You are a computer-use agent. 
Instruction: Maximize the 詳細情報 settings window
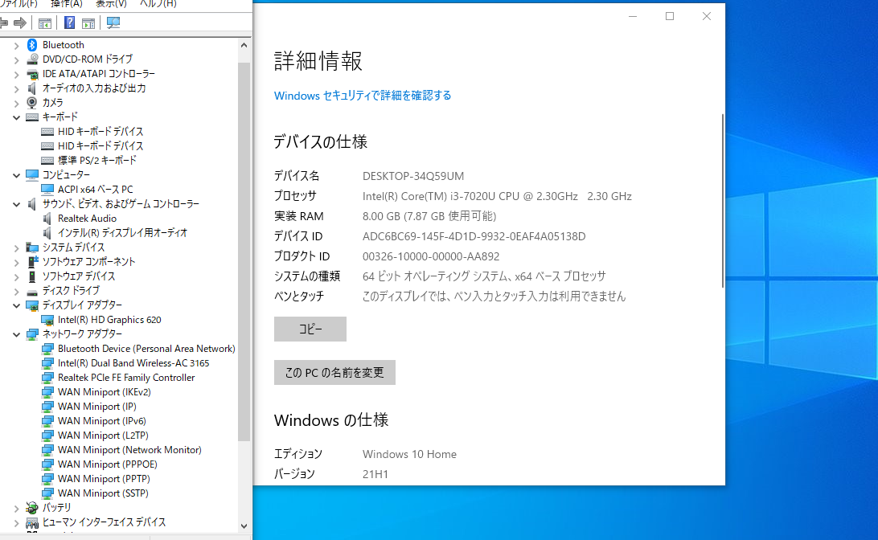pos(670,16)
